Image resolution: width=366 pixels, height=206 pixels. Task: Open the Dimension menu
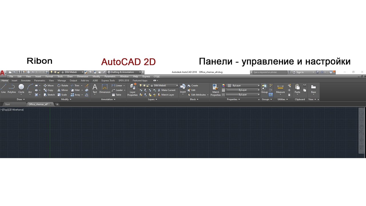[x=83, y=77]
